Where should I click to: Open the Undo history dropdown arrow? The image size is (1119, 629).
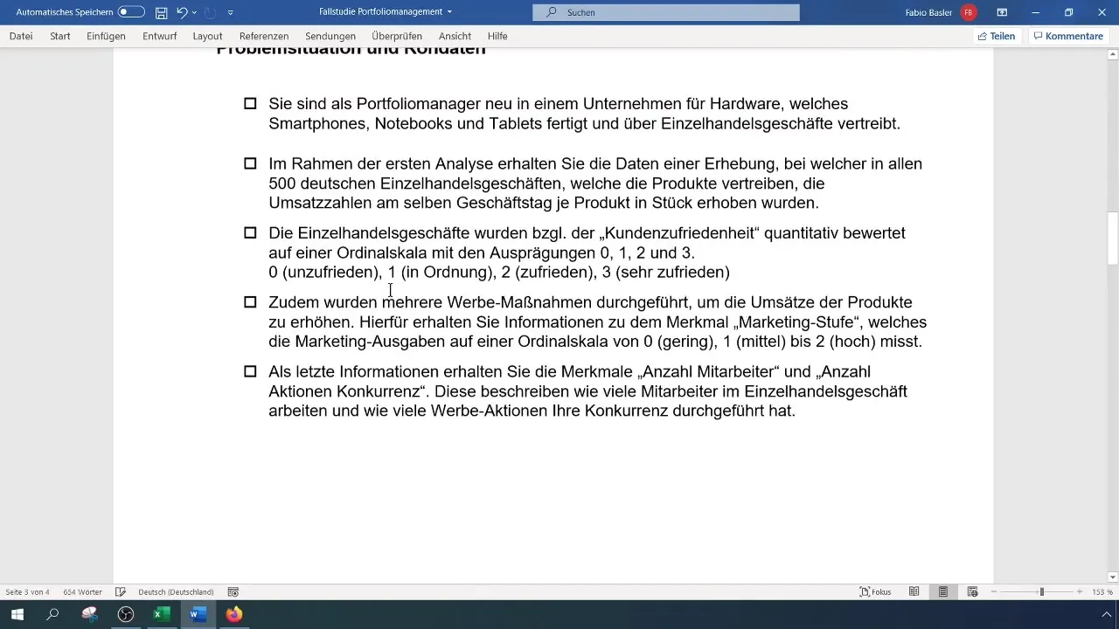click(194, 12)
